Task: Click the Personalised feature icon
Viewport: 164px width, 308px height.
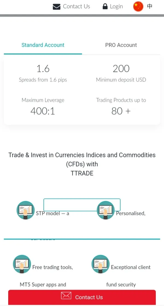Action: [x=106, y=210]
